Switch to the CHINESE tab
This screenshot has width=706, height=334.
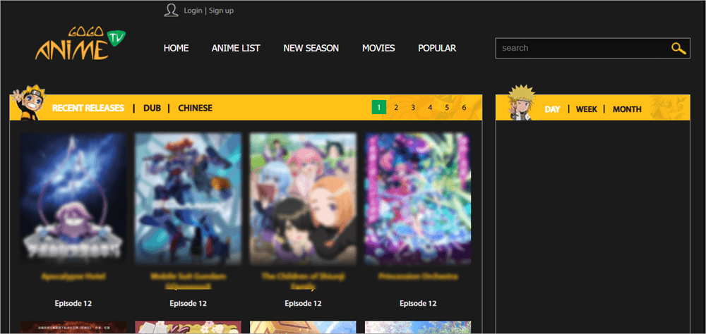click(195, 109)
